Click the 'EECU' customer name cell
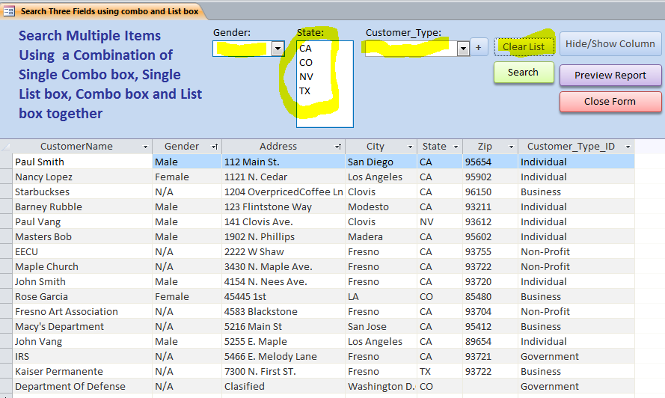Screen dimensions: 665x398 coord(82,251)
